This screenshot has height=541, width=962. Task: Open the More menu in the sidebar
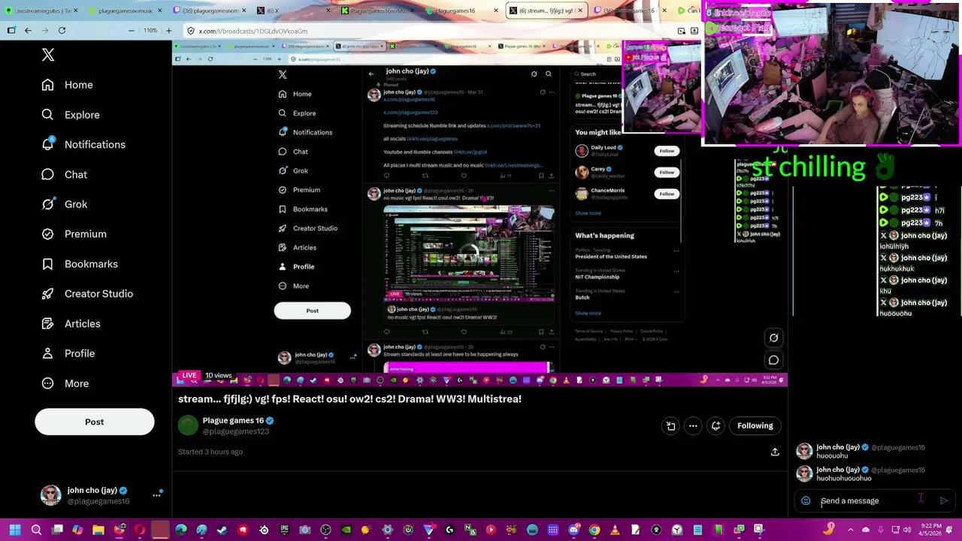(x=65, y=383)
